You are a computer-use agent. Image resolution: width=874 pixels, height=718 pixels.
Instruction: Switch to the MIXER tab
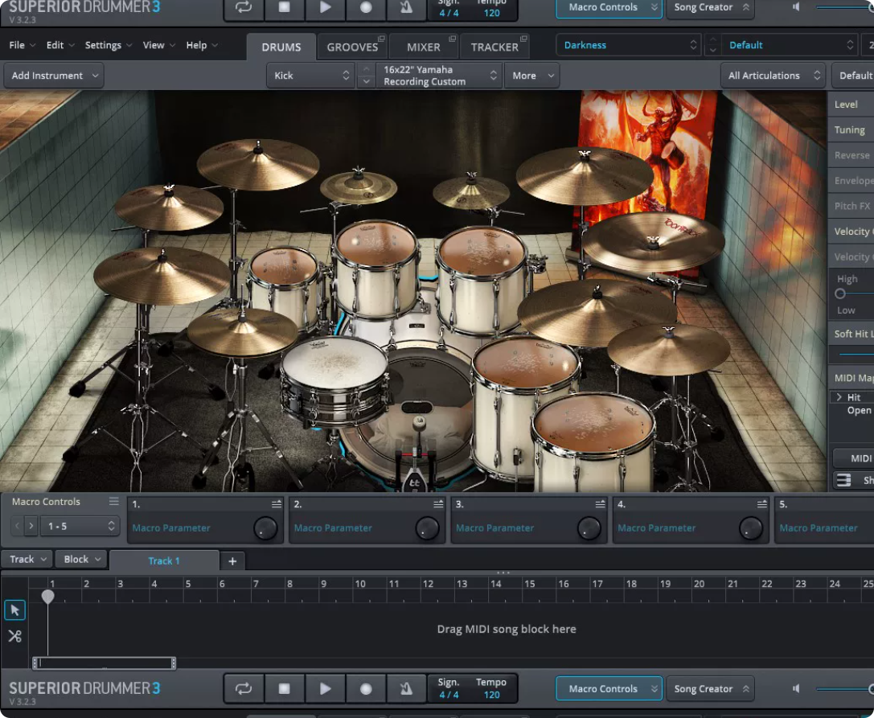pos(424,47)
